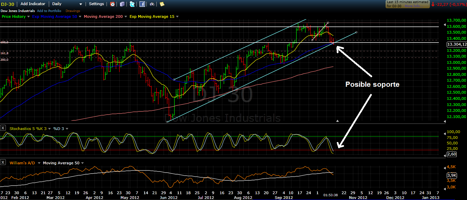Close the William's A/D panel with its X
Viewport: 467px width, 200px height.
click(3, 163)
